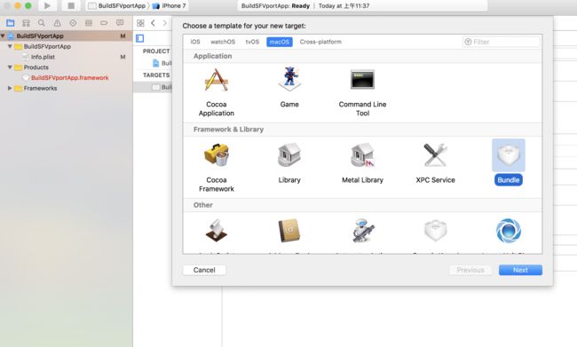Select the target entry under TARGETS

pos(153,87)
